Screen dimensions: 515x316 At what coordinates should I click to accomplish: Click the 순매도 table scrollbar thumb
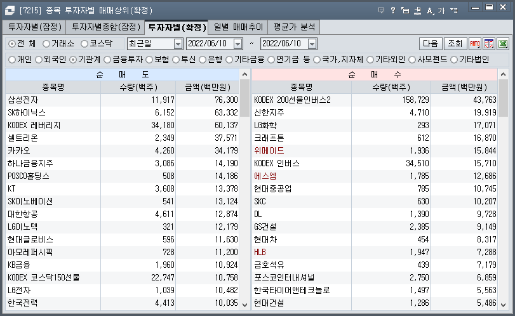point(244,98)
